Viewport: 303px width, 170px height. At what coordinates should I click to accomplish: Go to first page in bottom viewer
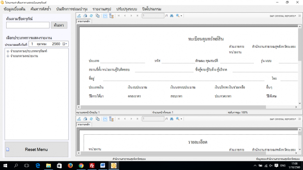[119, 119]
